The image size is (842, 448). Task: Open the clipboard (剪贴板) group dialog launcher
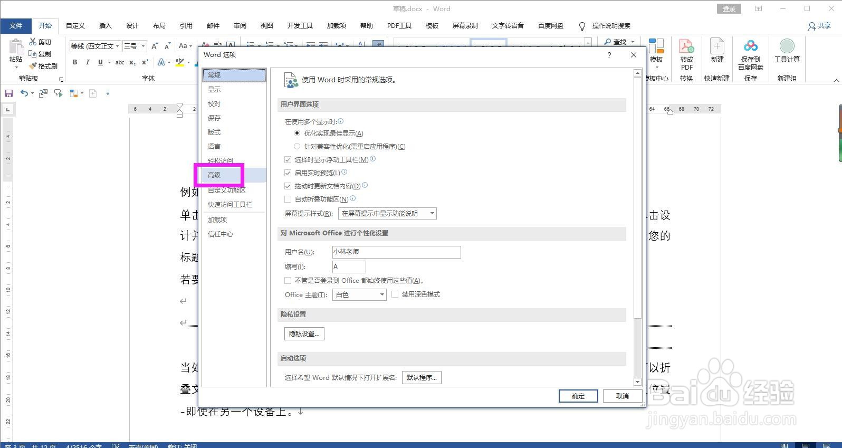(61, 80)
